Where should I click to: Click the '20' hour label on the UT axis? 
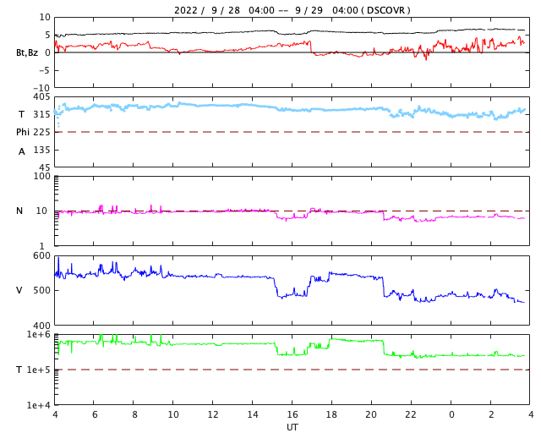click(x=371, y=414)
